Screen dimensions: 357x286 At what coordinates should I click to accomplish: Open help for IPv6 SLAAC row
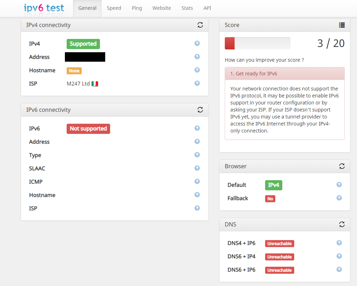tap(197, 168)
